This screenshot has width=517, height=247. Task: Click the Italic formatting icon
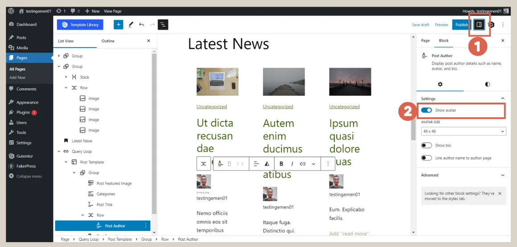click(292, 164)
